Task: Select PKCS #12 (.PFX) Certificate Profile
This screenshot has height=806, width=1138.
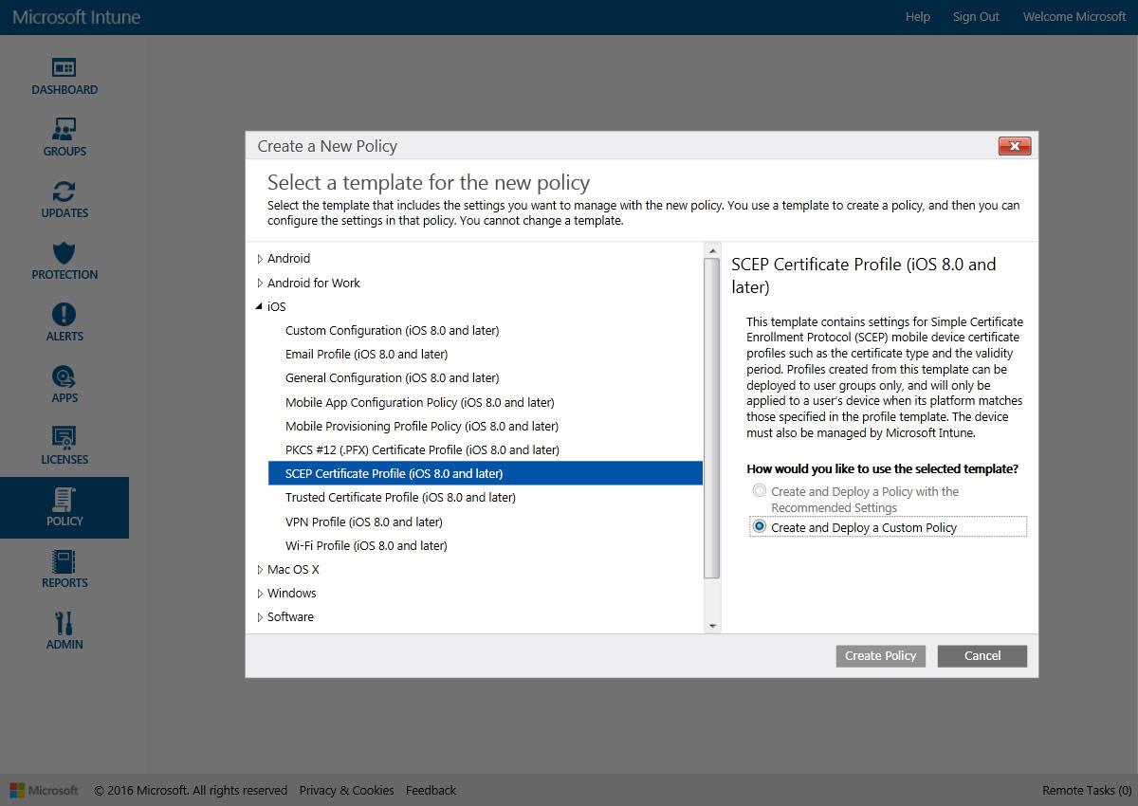Action: point(422,449)
